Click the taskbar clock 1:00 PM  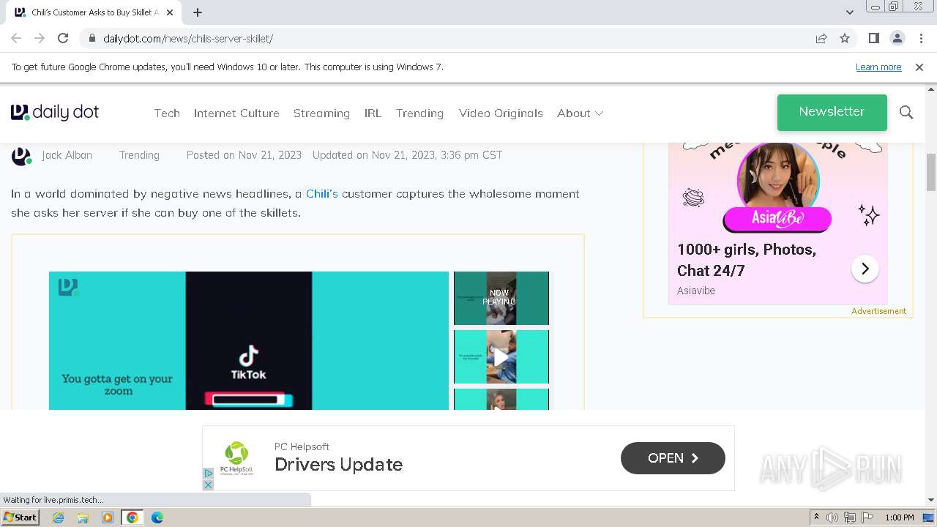pos(900,517)
